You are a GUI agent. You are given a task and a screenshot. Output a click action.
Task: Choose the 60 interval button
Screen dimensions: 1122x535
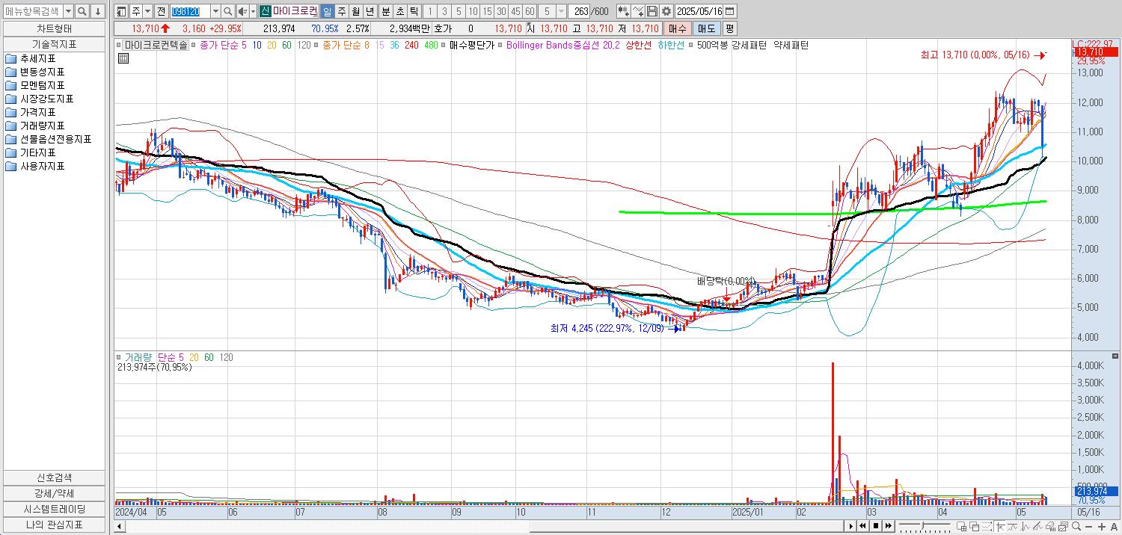(x=530, y=11)
